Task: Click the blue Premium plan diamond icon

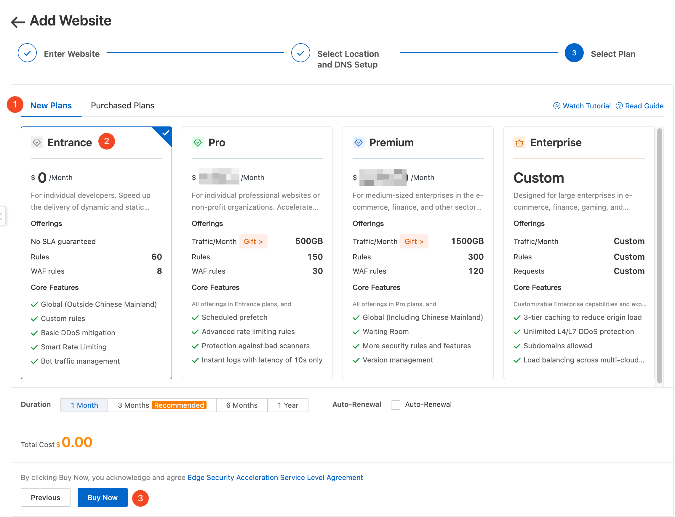Action: coord(358,143)
